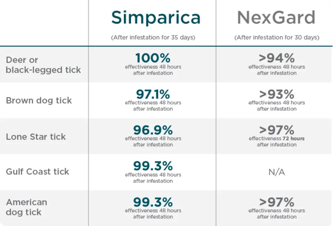Click the 100% Simparica effectiveness value

click(x=153, y=58)
